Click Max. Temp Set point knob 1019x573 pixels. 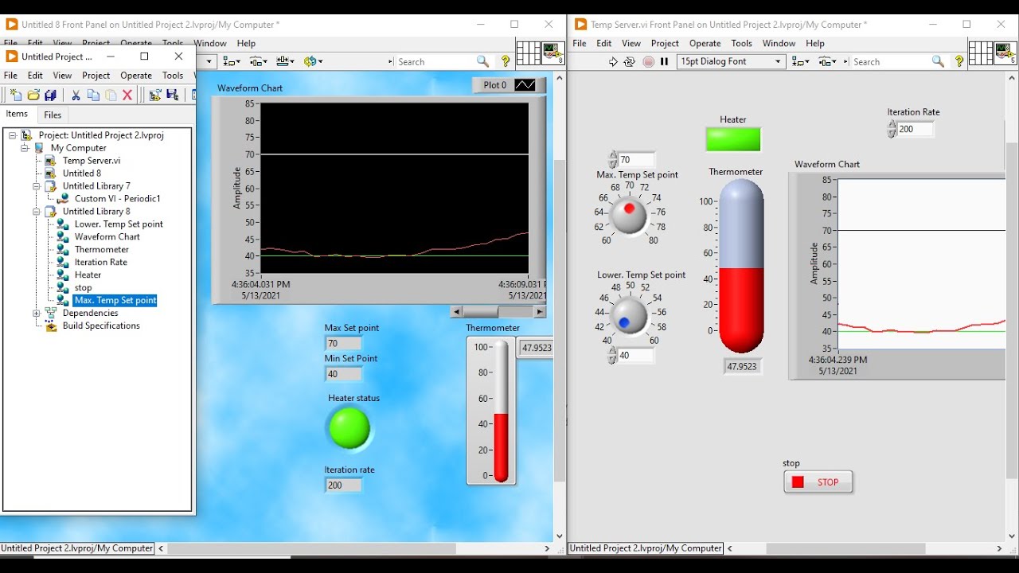(629, 216)
